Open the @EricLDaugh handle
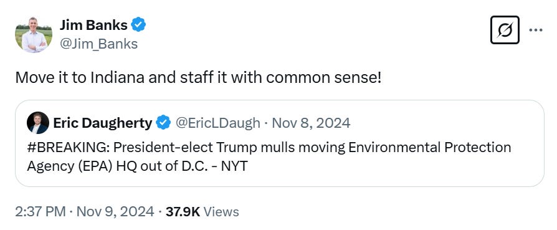Viewport: 557px width, 230px height. pos(218,123)
